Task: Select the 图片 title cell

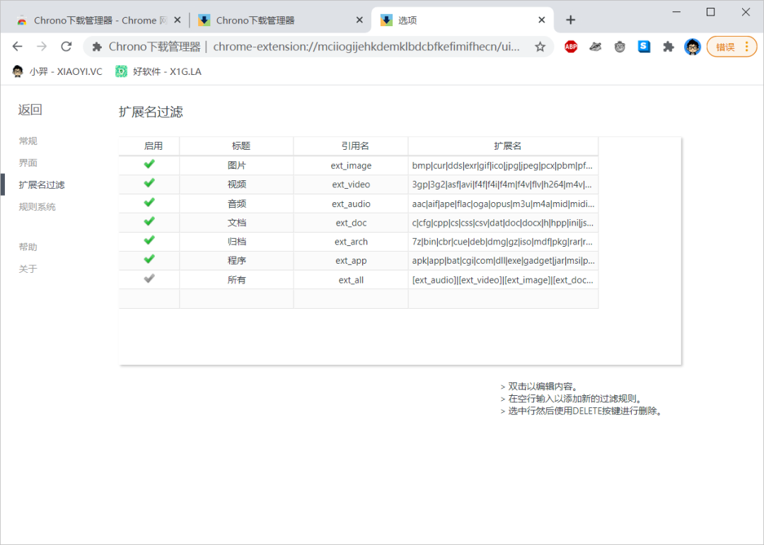Action: [236, 165]
